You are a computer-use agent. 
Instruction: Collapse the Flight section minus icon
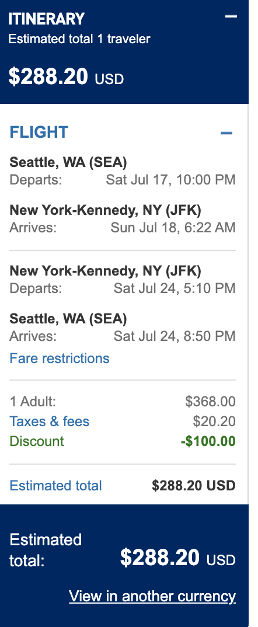tap(226, 133)
